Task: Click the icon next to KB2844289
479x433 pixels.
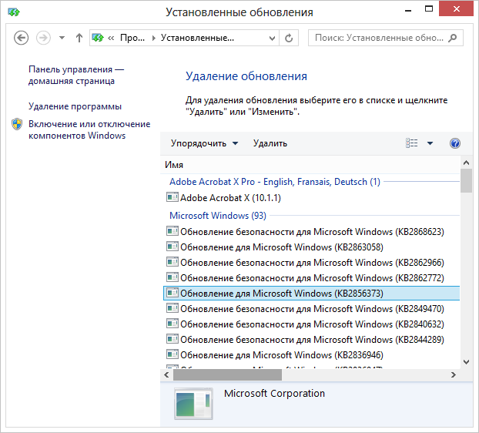Action: [x=173, y=339]
